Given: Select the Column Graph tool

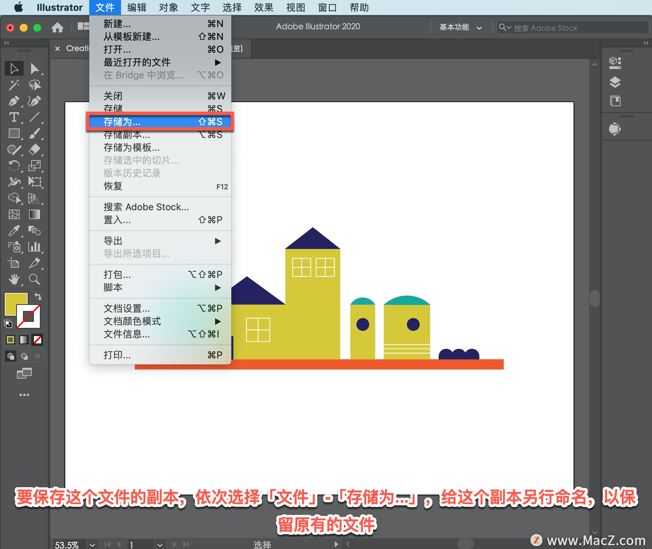Looking at the screenshot, I should [x=35, y=247].
